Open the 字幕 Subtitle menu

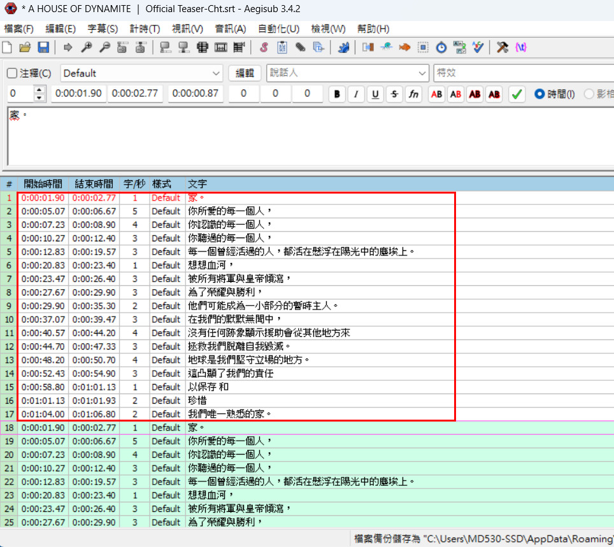pyautogui.click(x=103, y=29)
